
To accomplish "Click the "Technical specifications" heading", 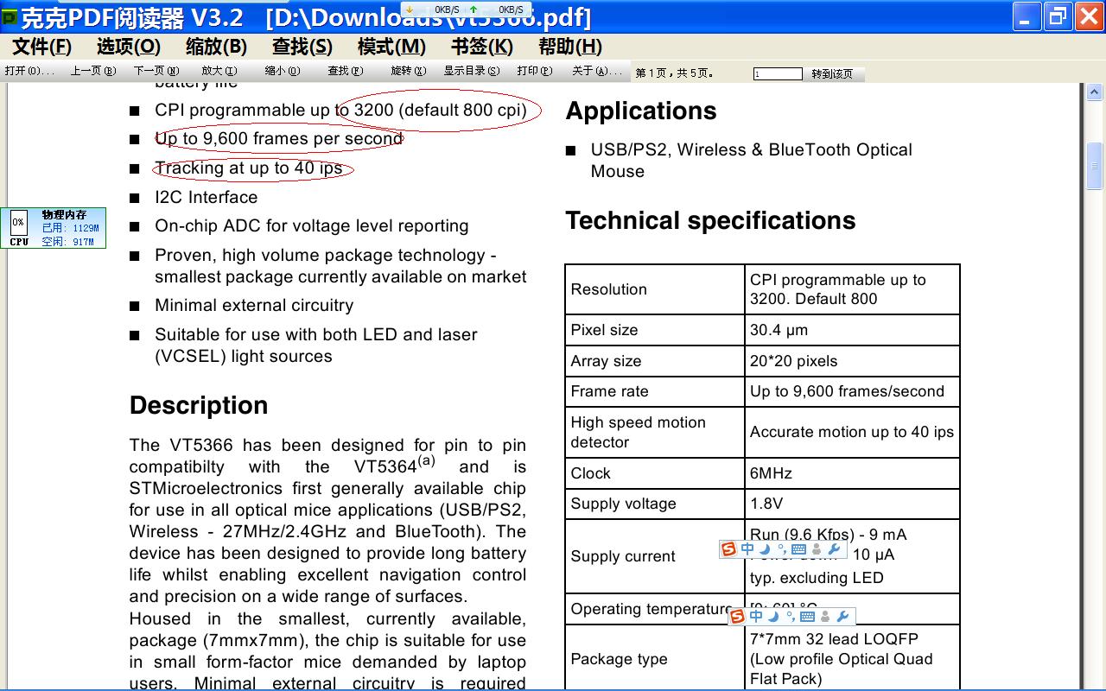I will tap(711, 221).
